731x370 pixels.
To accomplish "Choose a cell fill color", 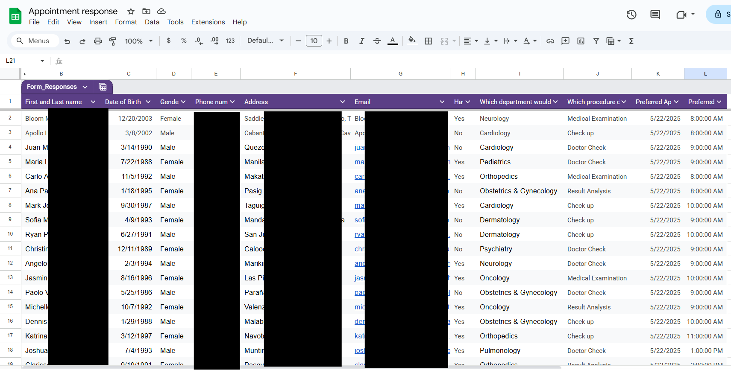I will coord(412,41).
